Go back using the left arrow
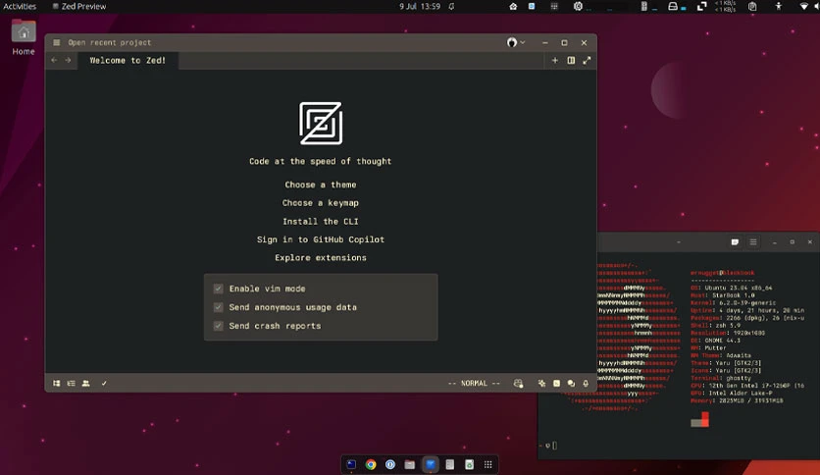The image size is (820, 475). [x=54, y=60]
